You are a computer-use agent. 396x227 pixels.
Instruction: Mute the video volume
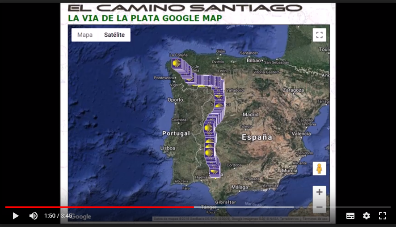[34, 216]
